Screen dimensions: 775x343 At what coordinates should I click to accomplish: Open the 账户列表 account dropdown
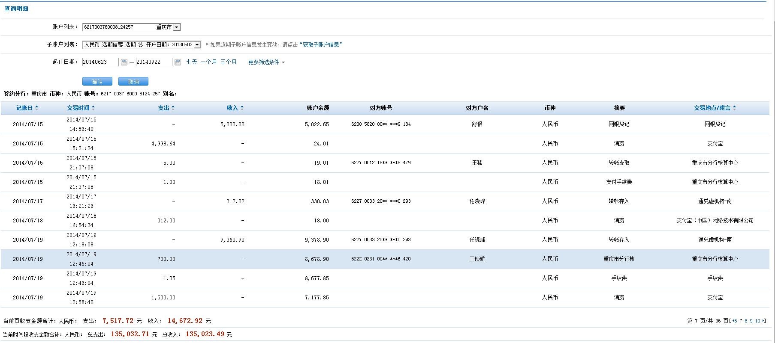[177, 27]
